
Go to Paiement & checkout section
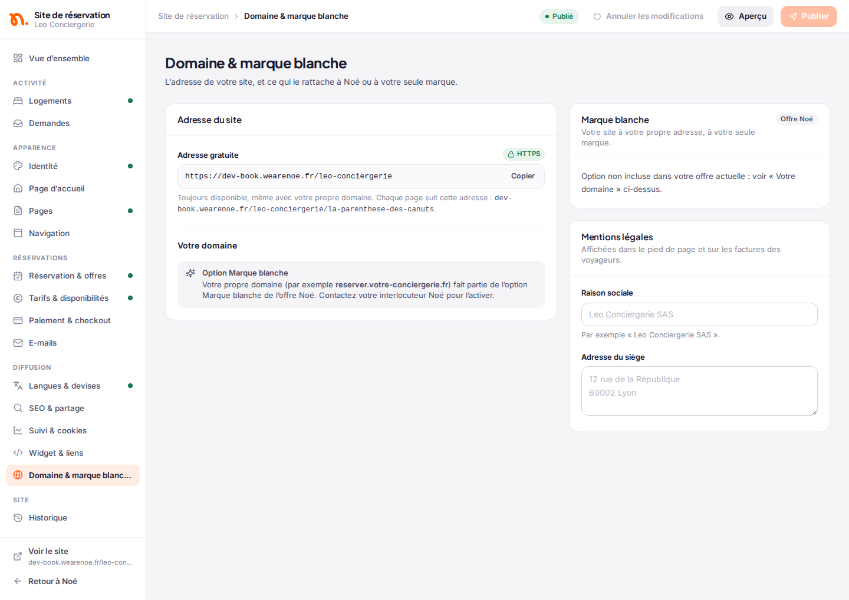point(73,320)
